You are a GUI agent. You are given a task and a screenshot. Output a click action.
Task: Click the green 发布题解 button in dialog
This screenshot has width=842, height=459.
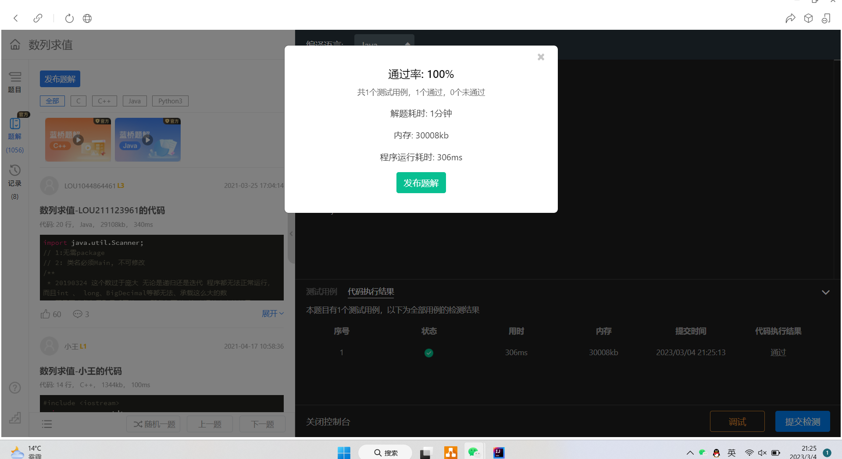point(421,183)
